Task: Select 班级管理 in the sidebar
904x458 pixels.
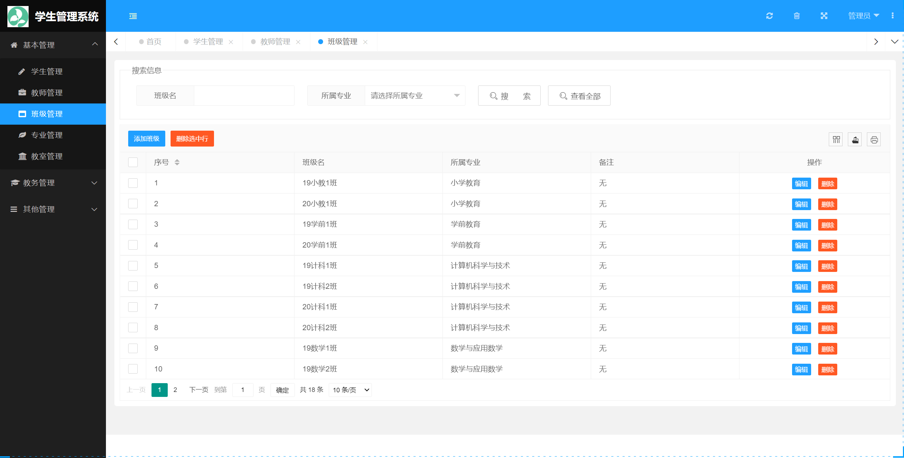Action: [53, 114]
